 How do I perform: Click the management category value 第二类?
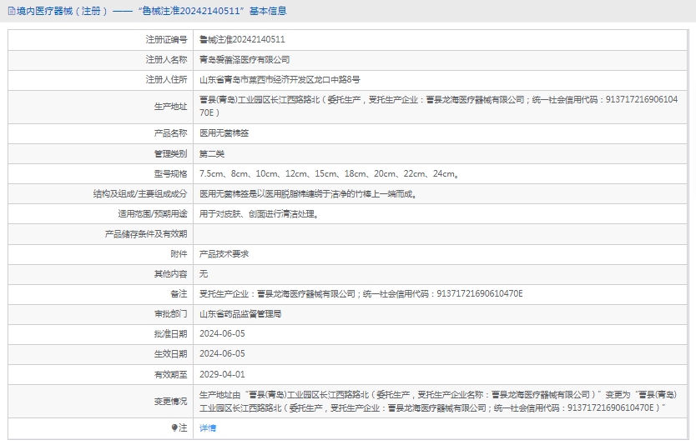212,154
